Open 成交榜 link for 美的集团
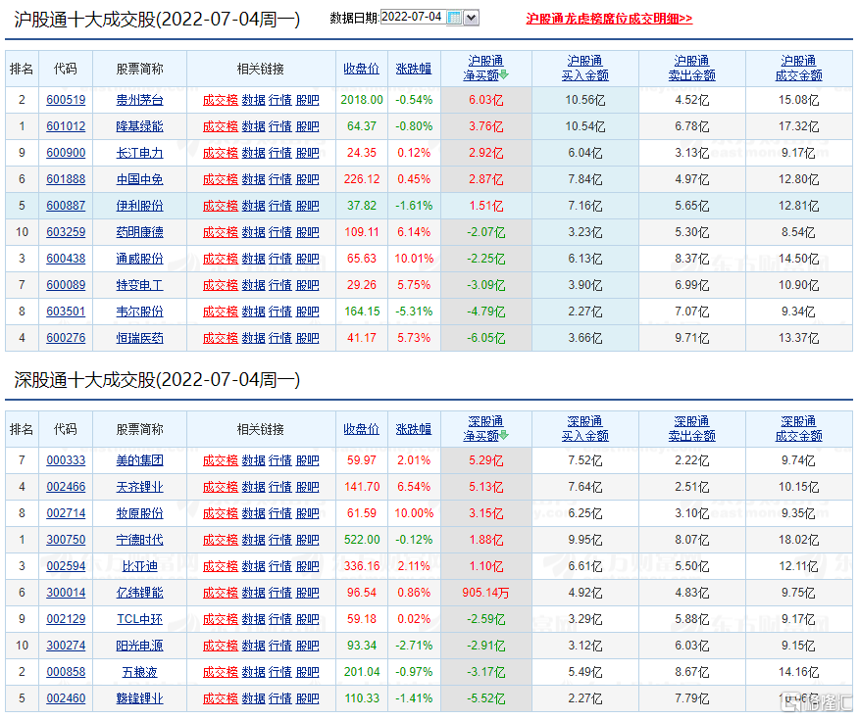Viewport: 859px width, 720px height. pos(221,460)
